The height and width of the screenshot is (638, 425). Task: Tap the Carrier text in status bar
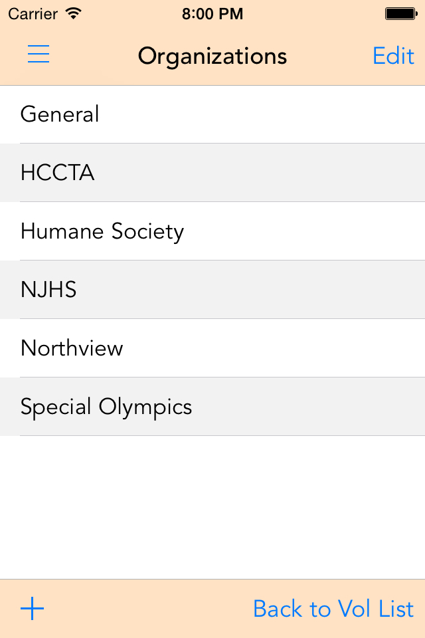(33, 13)
